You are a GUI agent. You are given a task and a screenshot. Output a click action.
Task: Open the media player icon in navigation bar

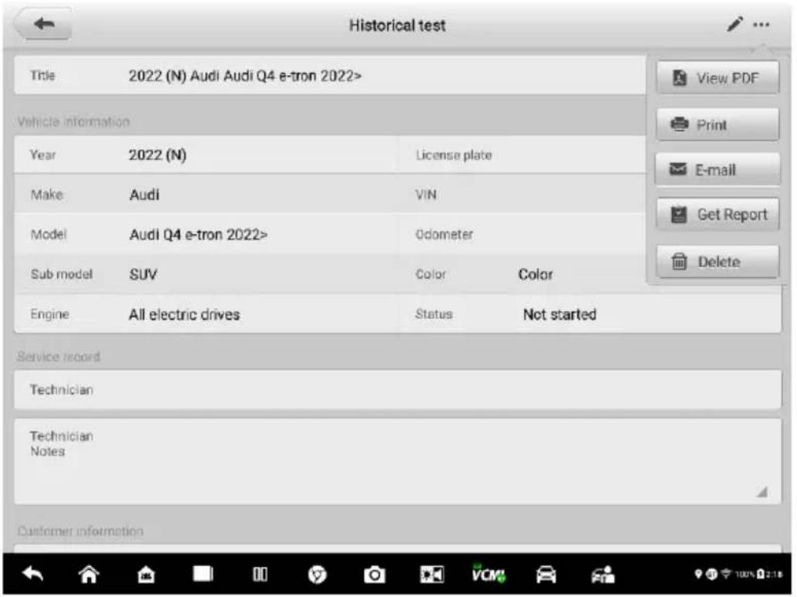click(431, 575)
